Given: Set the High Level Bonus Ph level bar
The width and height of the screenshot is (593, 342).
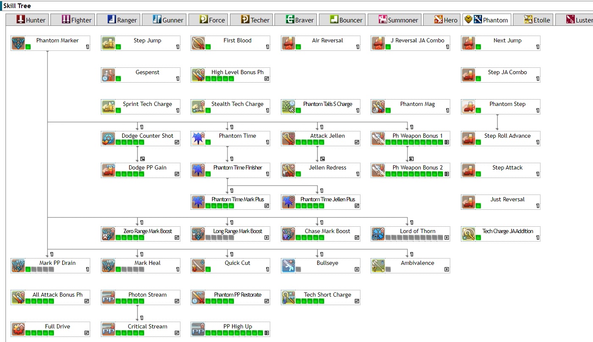Looking at the screenshot, I should point(220,79).
